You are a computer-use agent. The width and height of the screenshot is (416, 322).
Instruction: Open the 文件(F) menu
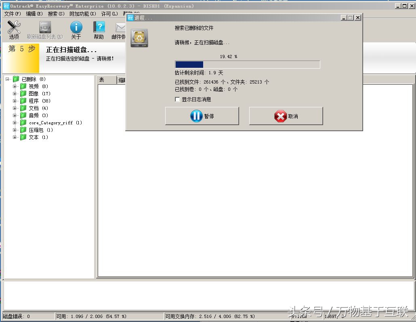pos(13,14)
